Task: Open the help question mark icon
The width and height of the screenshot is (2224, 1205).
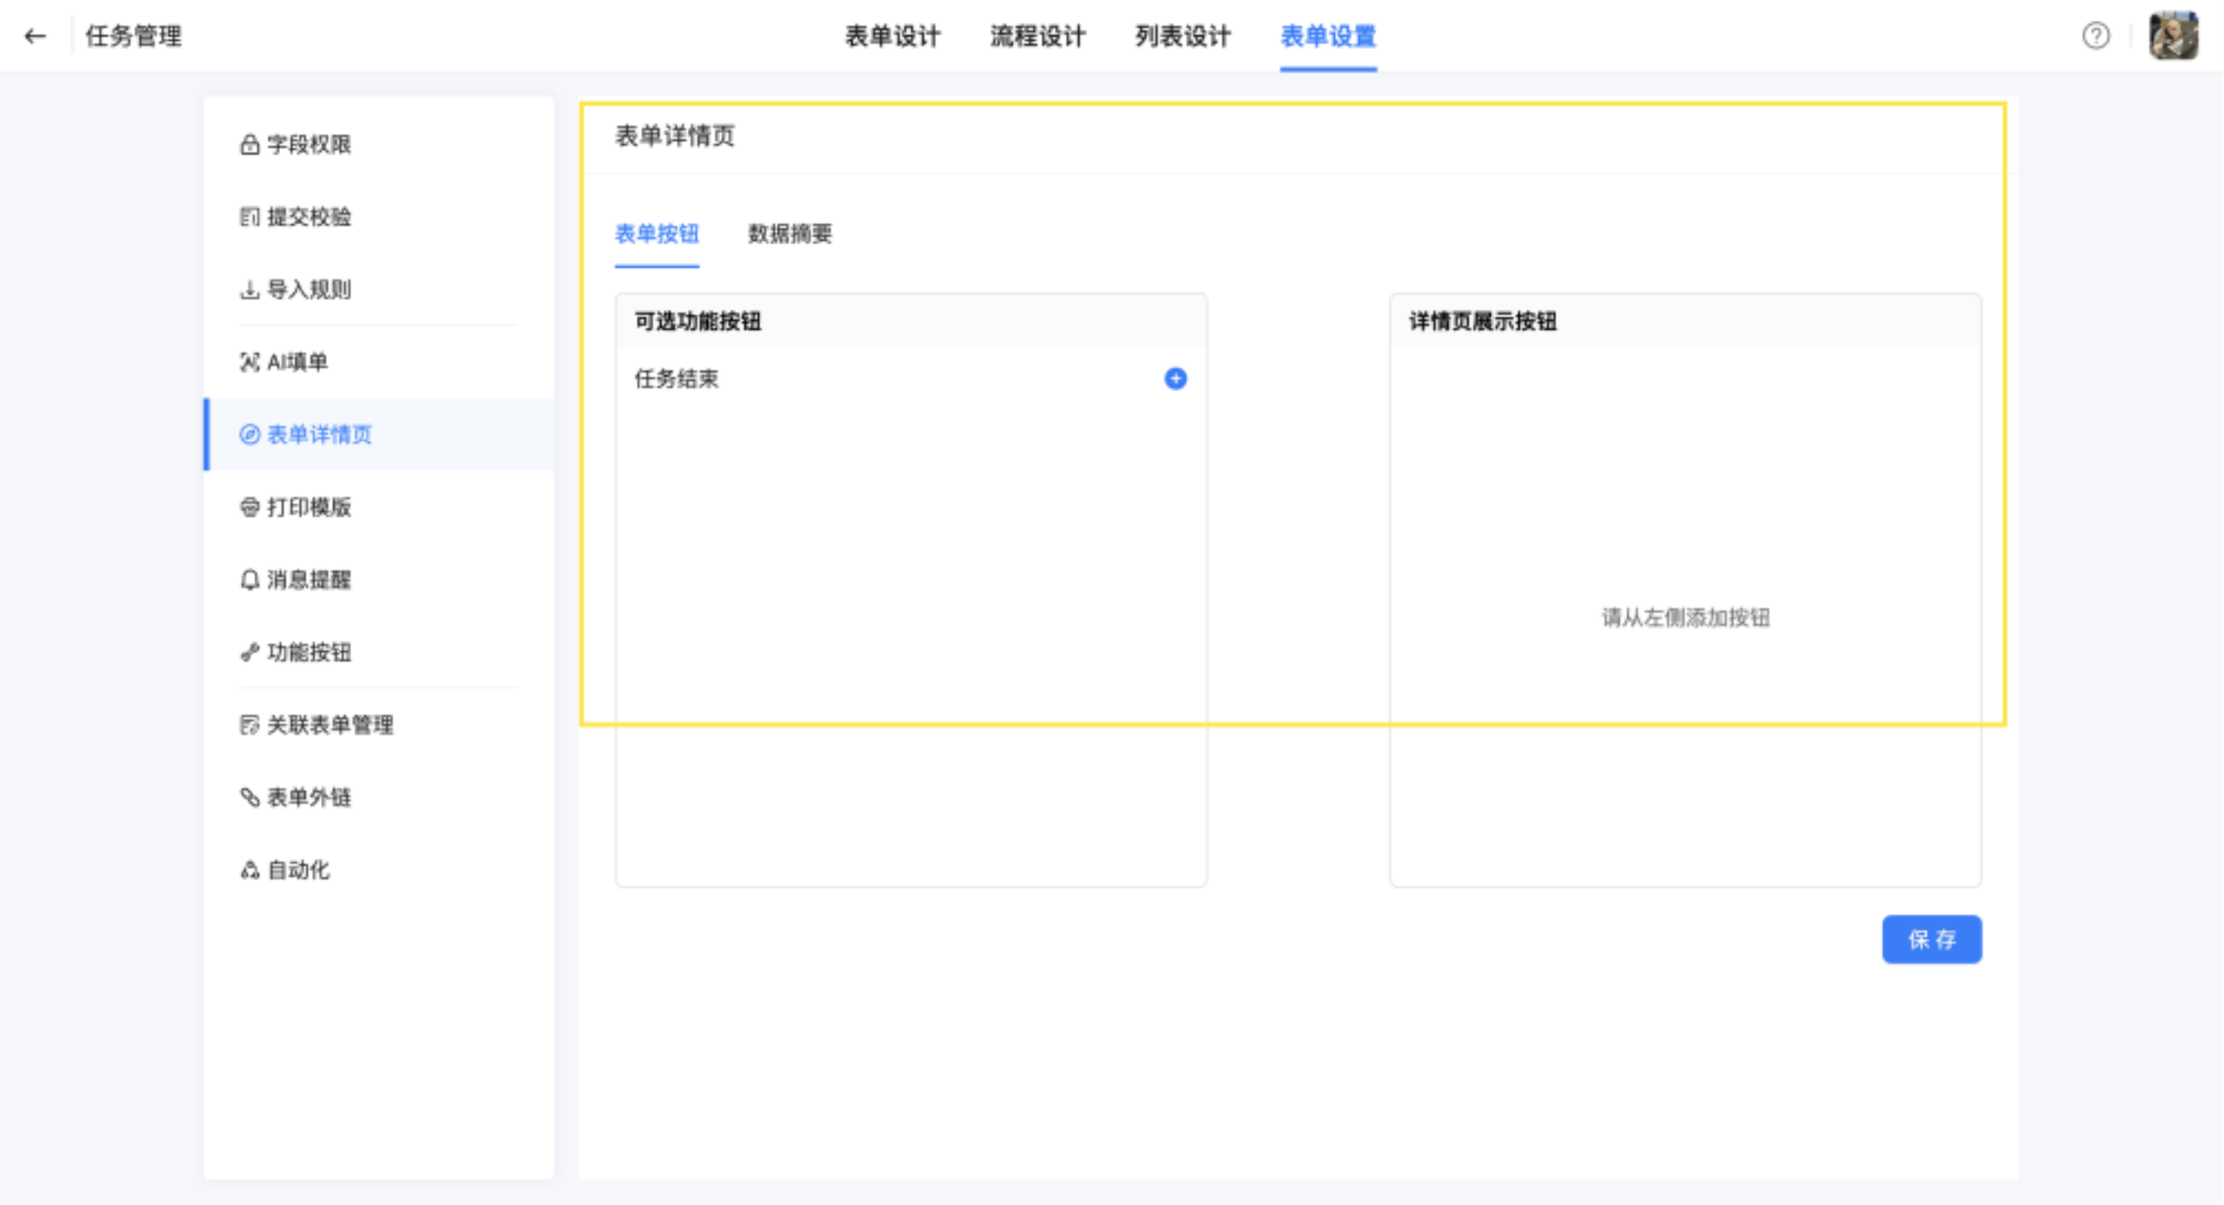Action: 2095,37
